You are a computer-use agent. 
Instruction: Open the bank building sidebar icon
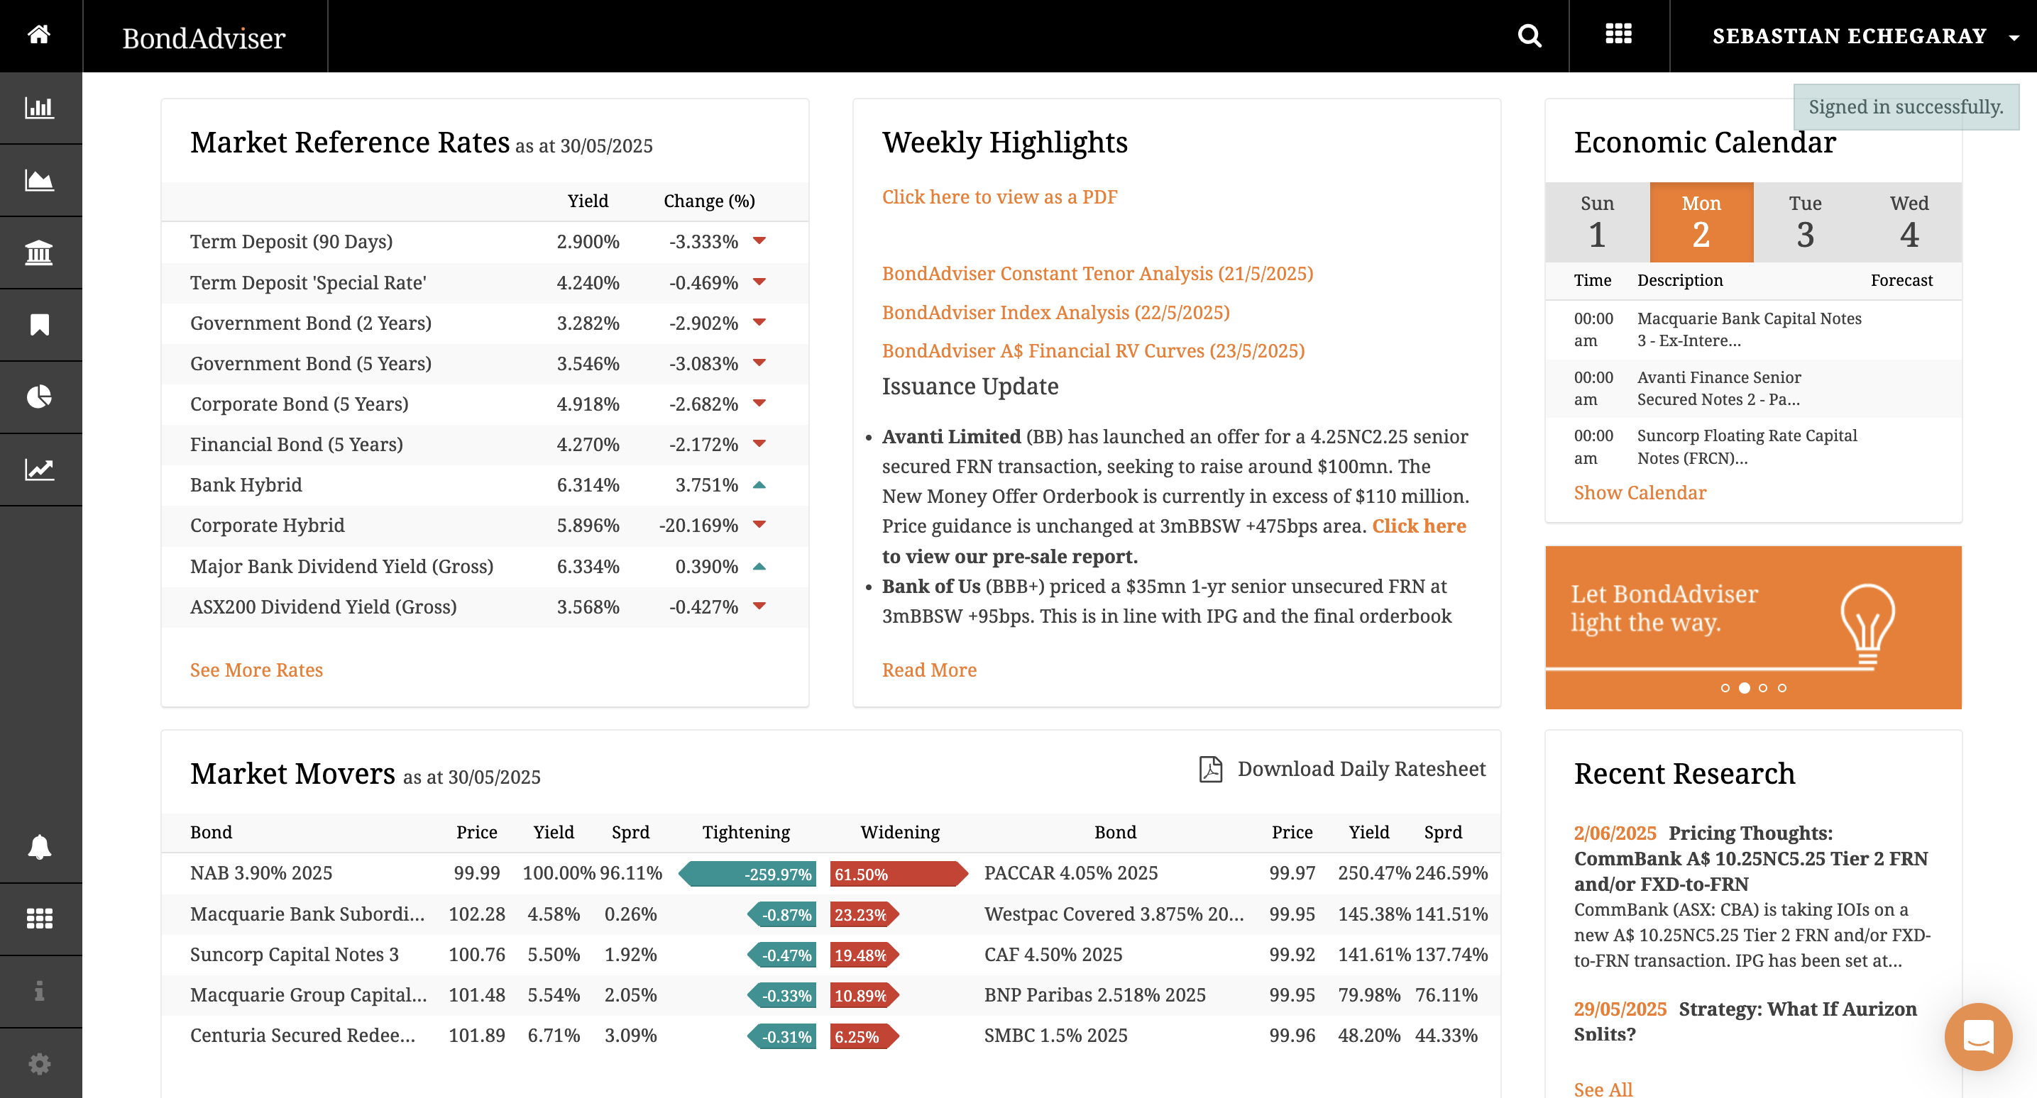click(39, 253)
